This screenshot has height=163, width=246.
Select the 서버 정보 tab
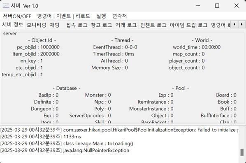click(13, 25)
